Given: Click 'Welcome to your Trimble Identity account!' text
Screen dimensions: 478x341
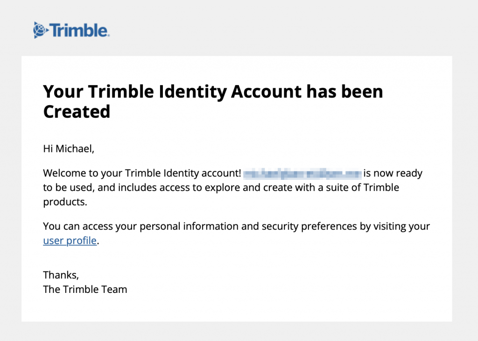Looking at the screenshot, I should coord(142,174).
